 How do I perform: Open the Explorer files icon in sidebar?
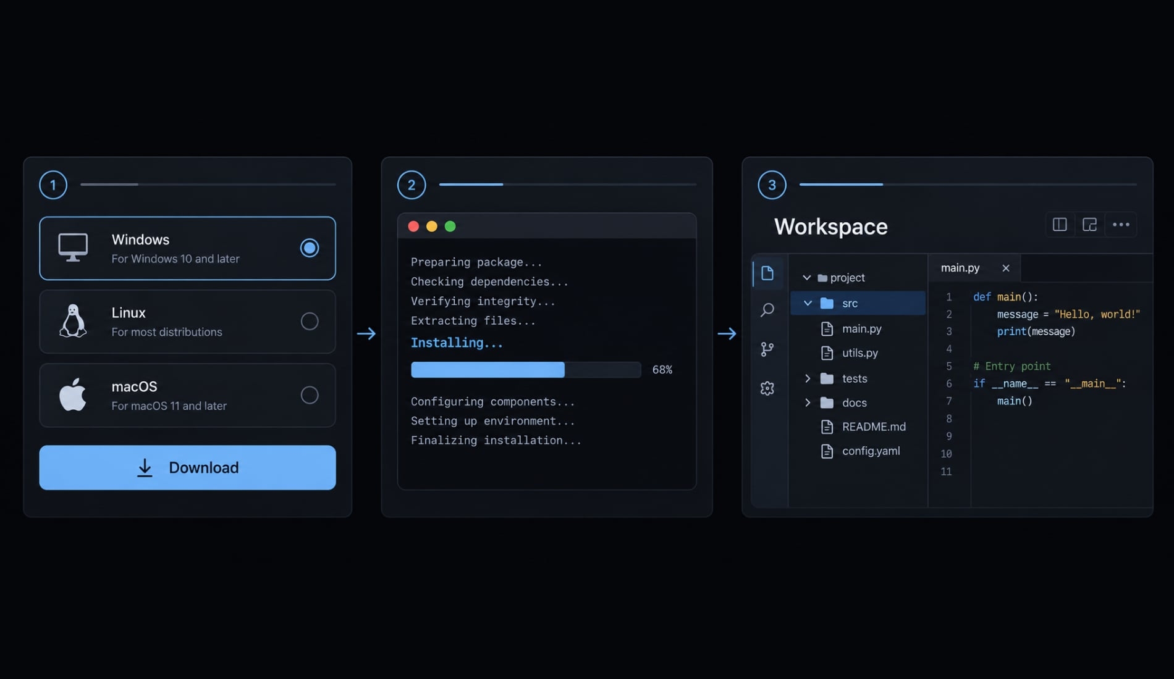click(x=767, y=273)
